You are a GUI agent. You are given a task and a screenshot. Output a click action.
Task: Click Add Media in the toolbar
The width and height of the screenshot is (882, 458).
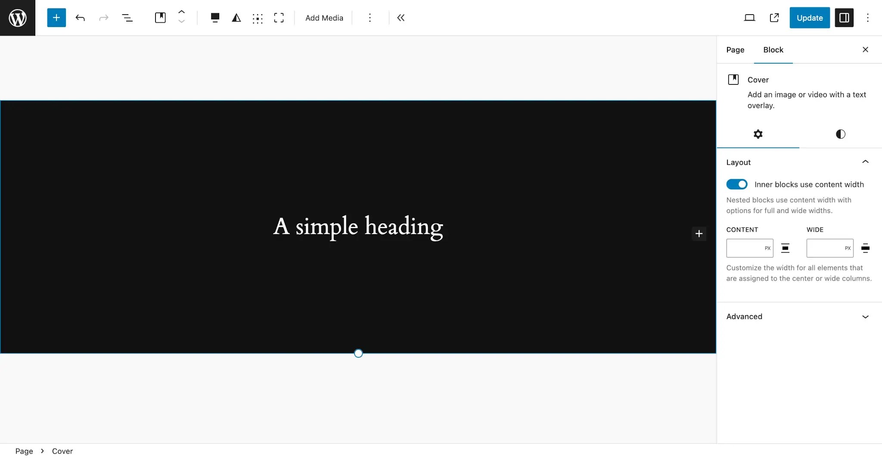coord(324,18)
